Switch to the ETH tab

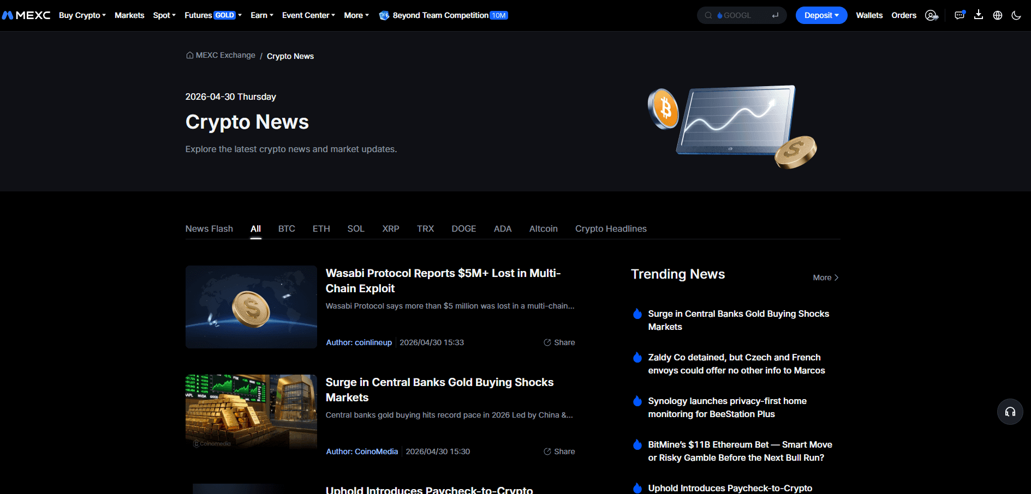coord(321,228)
